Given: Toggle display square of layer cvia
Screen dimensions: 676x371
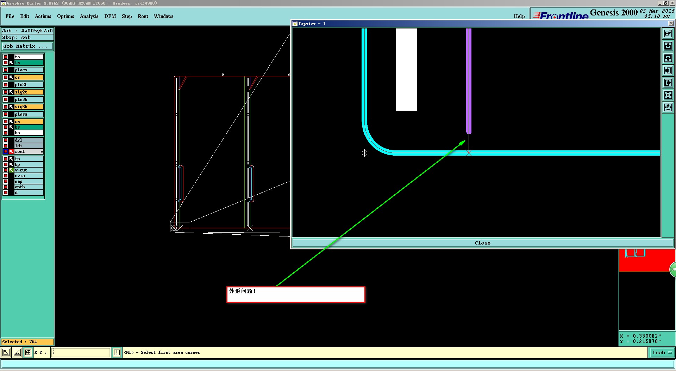Looking at the screenshot, I should (6, 176).
